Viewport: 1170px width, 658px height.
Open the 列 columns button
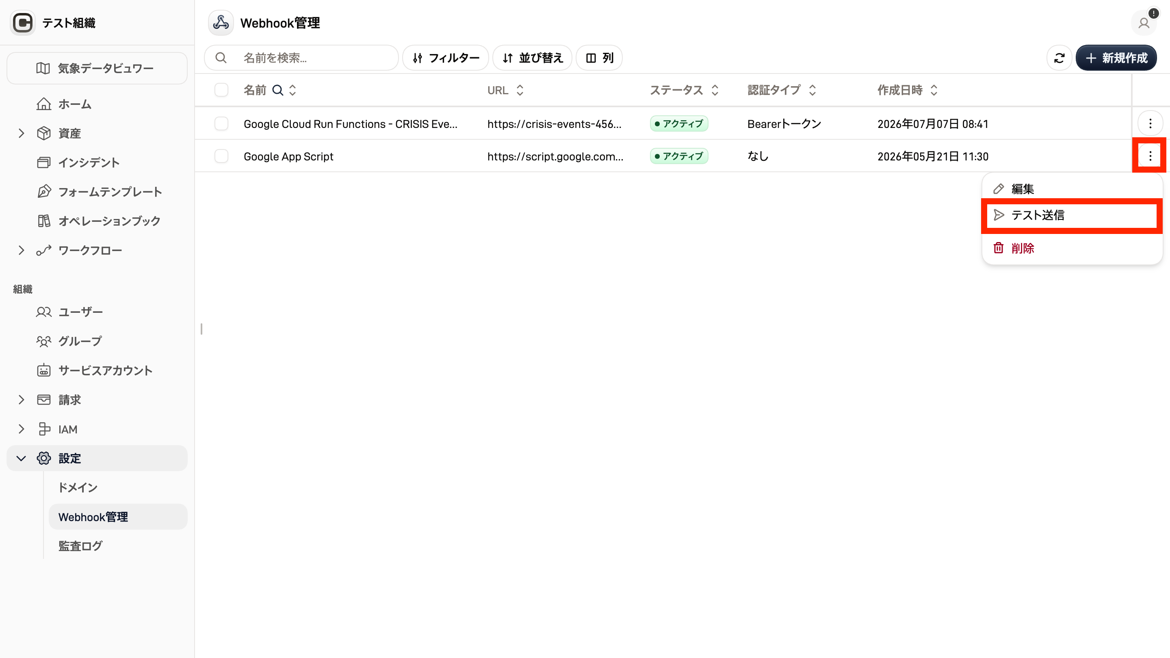tap(599, 58)
